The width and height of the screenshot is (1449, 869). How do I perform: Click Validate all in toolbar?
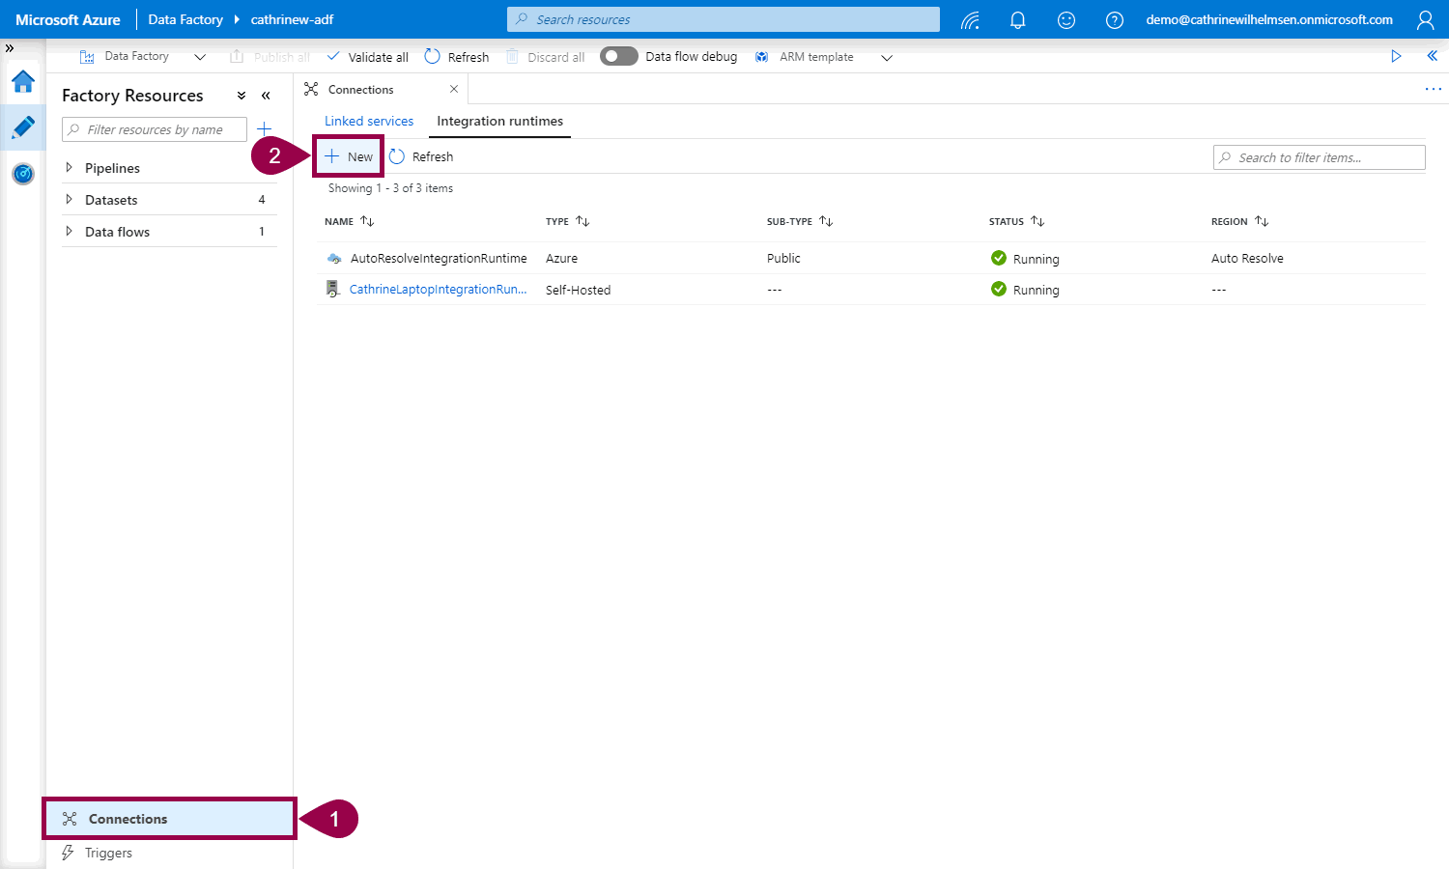tap(367, 57)
